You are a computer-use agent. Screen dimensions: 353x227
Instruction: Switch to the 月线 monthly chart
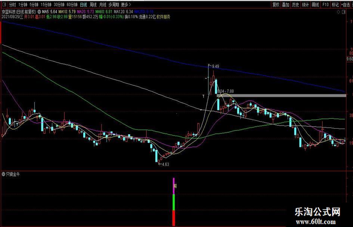(103, 4)
